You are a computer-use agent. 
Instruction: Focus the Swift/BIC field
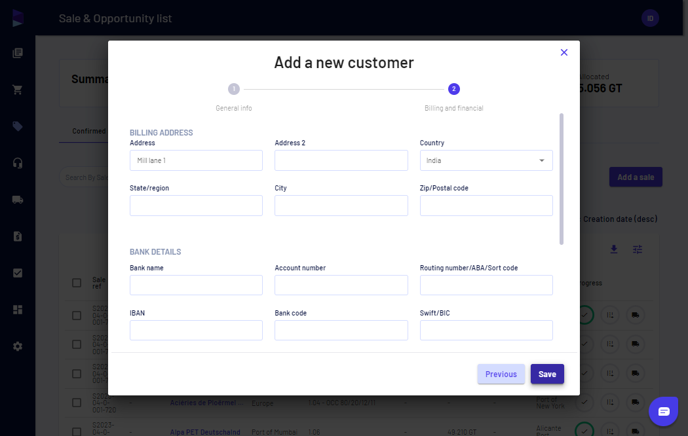point(486,331)
